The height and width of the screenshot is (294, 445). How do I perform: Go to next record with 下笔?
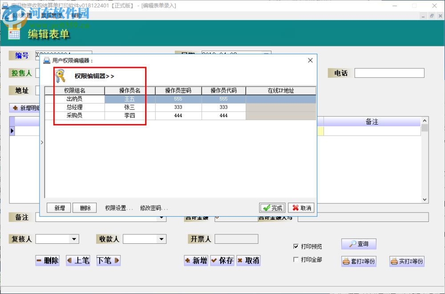108,260
